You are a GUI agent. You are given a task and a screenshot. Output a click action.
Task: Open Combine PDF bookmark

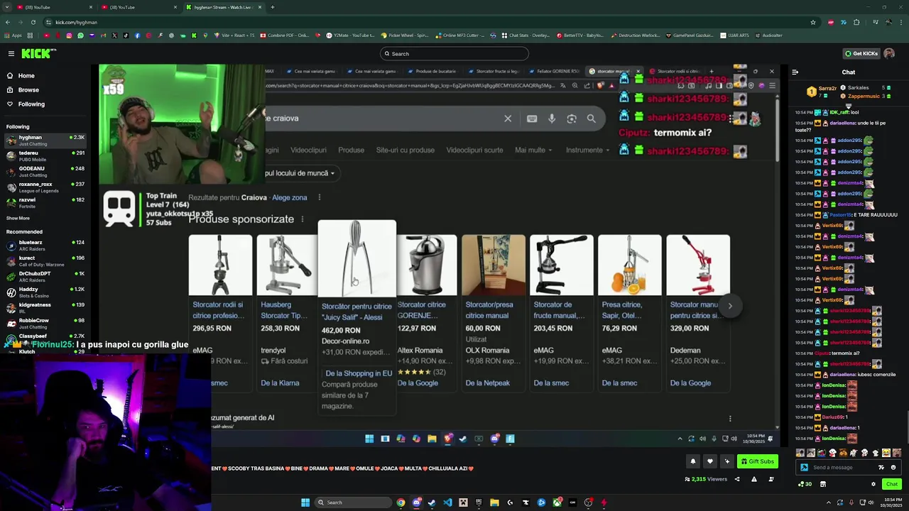point(285,35)
